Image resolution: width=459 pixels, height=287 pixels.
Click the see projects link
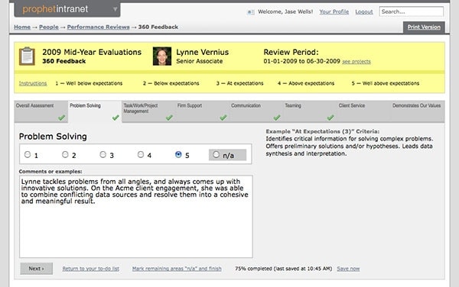[356, 62]
